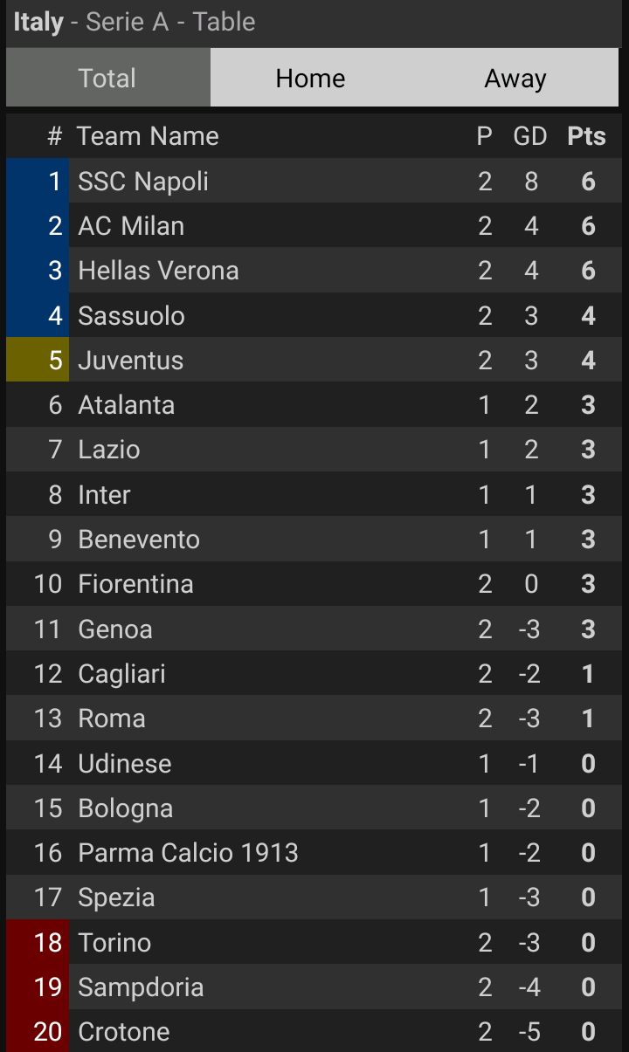Click the olive position 5 marker
629x1052 pixels.
pyautogui.click(x=37, y=361)
